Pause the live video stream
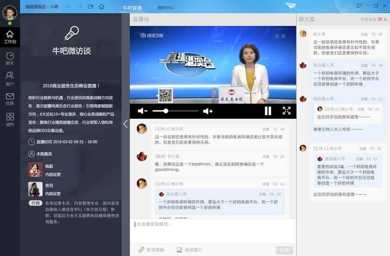 pyautogui.click(x=268, y=110)
